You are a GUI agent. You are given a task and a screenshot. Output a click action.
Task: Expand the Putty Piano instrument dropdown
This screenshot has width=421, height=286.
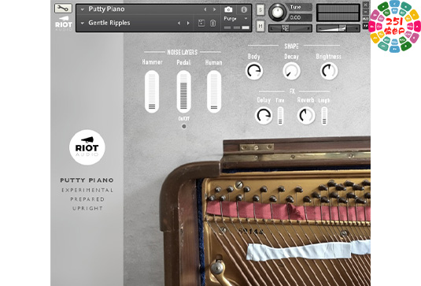click(x=83, y=9)
